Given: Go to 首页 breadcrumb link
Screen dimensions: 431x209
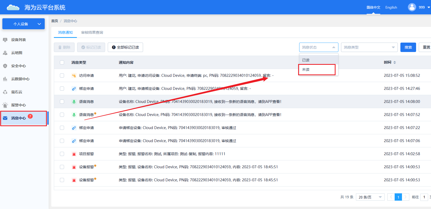Looking at the screenshot, I should pyautogui.click(x=55, y=21).
